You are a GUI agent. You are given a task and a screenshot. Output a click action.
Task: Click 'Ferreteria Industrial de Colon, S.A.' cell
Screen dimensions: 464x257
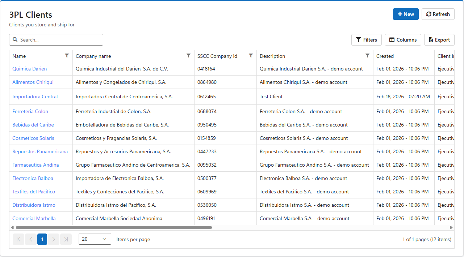tap(133, 111)
